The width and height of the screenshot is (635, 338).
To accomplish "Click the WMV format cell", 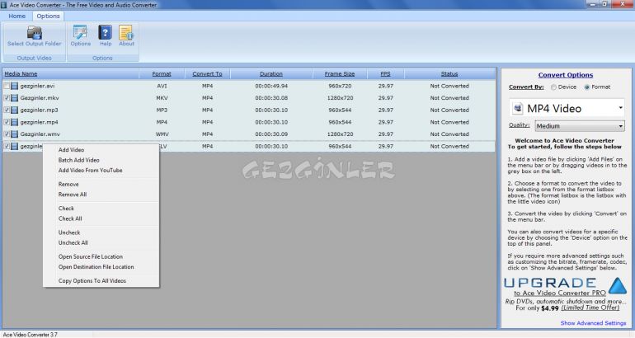I will click(x=162, y=134).
